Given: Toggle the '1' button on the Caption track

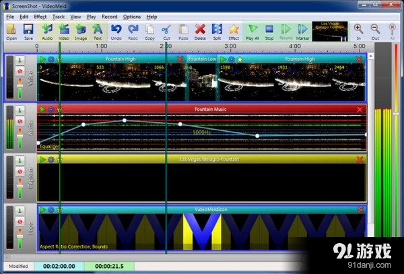Looking at the screenshot, I should coord(20,161).
